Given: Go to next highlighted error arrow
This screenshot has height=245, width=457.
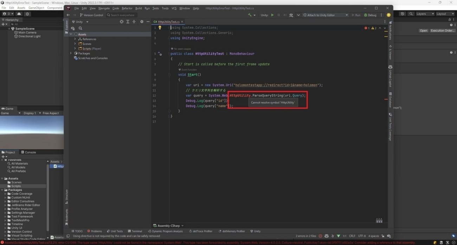Looking at the screenshot, I should 385,28.
